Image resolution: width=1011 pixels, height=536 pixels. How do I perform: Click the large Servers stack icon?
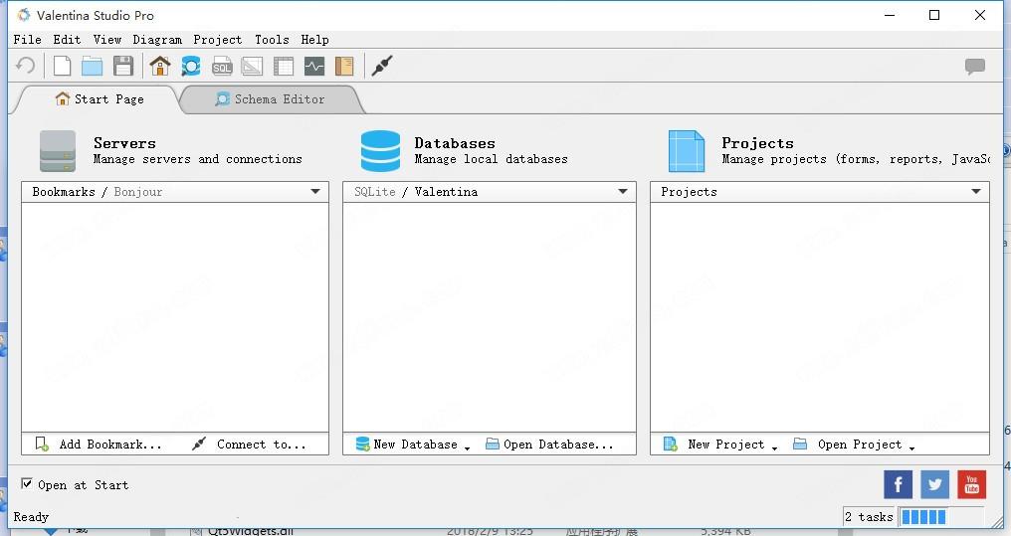coord(58,151)
